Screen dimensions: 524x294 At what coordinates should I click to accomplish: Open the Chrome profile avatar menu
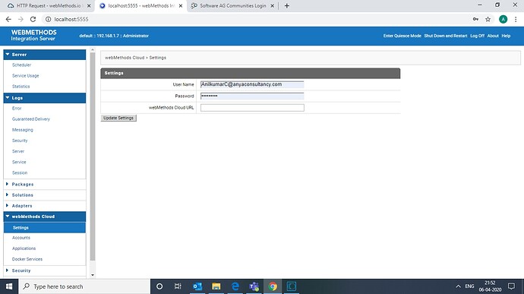(503, 20)
